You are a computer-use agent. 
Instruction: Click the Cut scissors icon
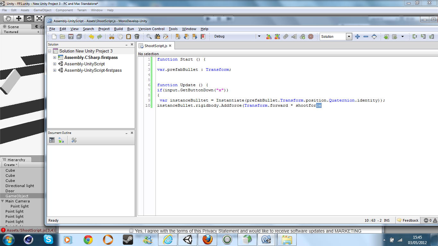(x=112, y=37)
